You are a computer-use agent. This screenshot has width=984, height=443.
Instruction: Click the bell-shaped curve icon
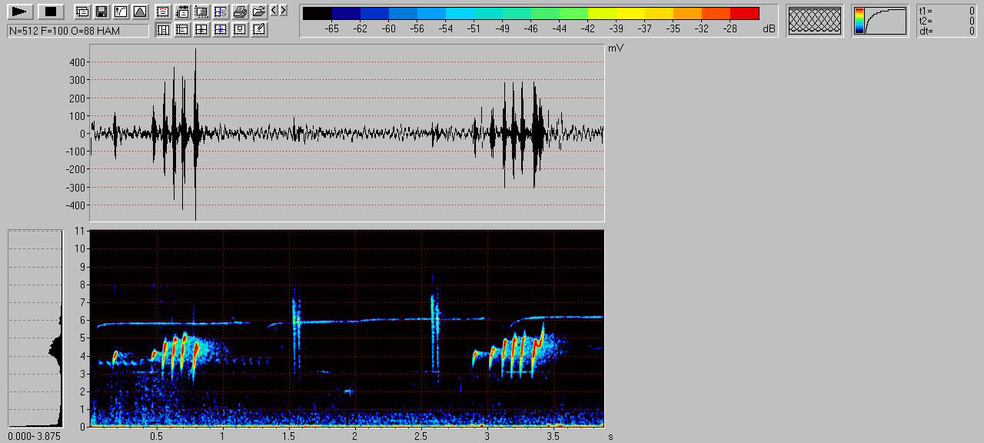point(139,12)
